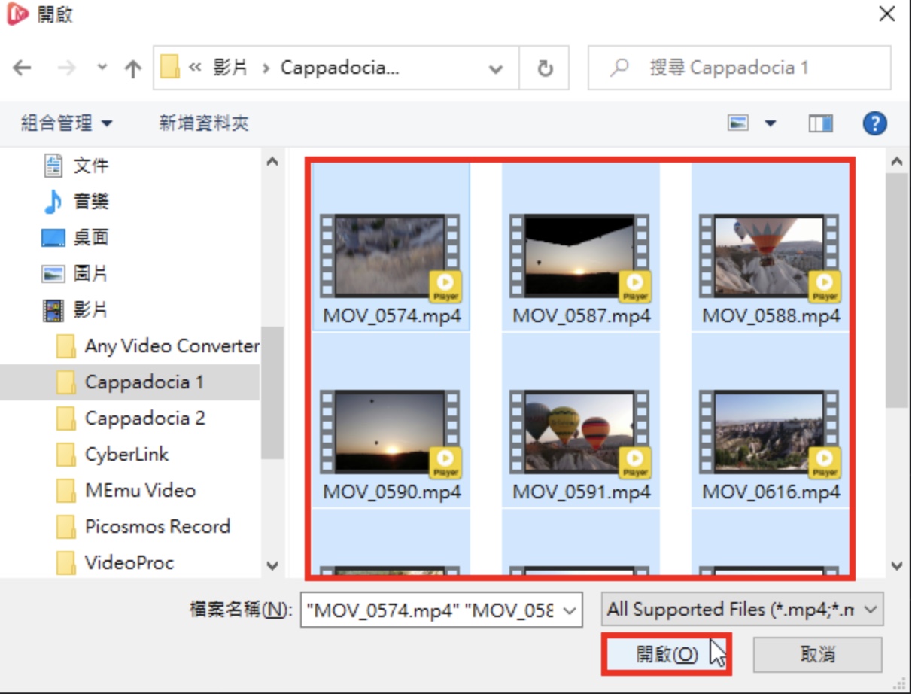Click the view layout icon
912x694 pixels.
click(738, 123)
